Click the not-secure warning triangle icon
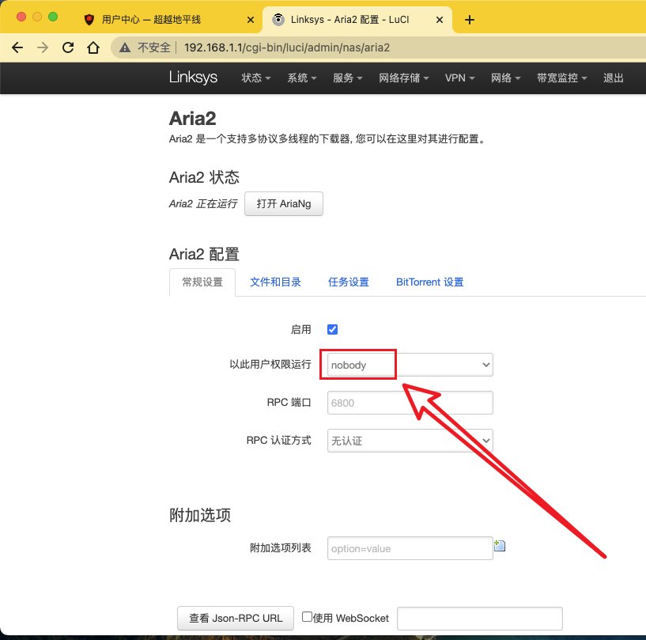 point(125,47)
